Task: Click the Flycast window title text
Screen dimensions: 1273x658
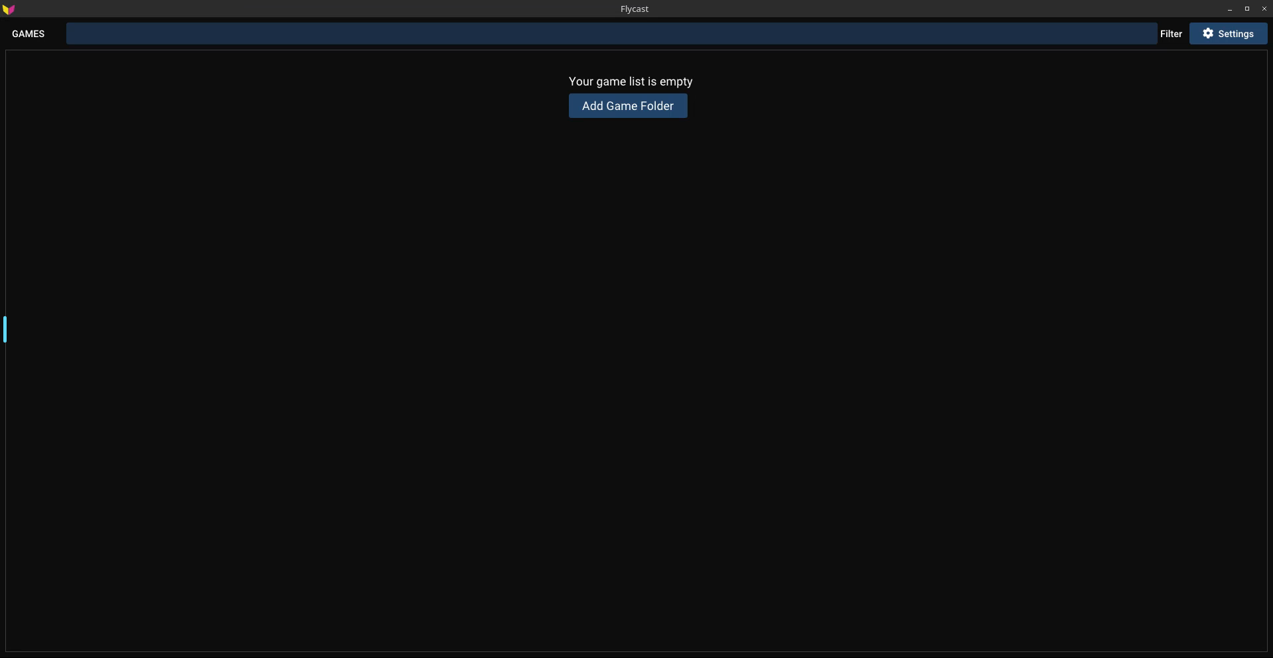Action: (634, 9)
